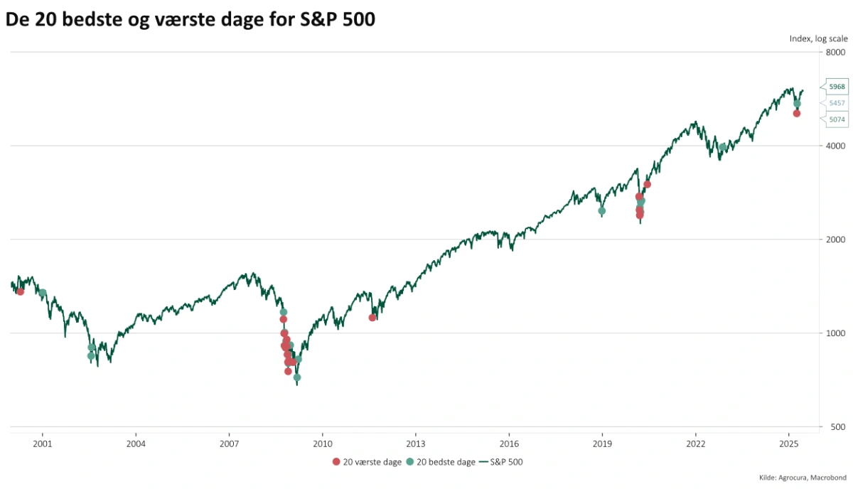Click the red '20 værste dage' legend marker
853x489 pixels.
[x=336, y=462]
